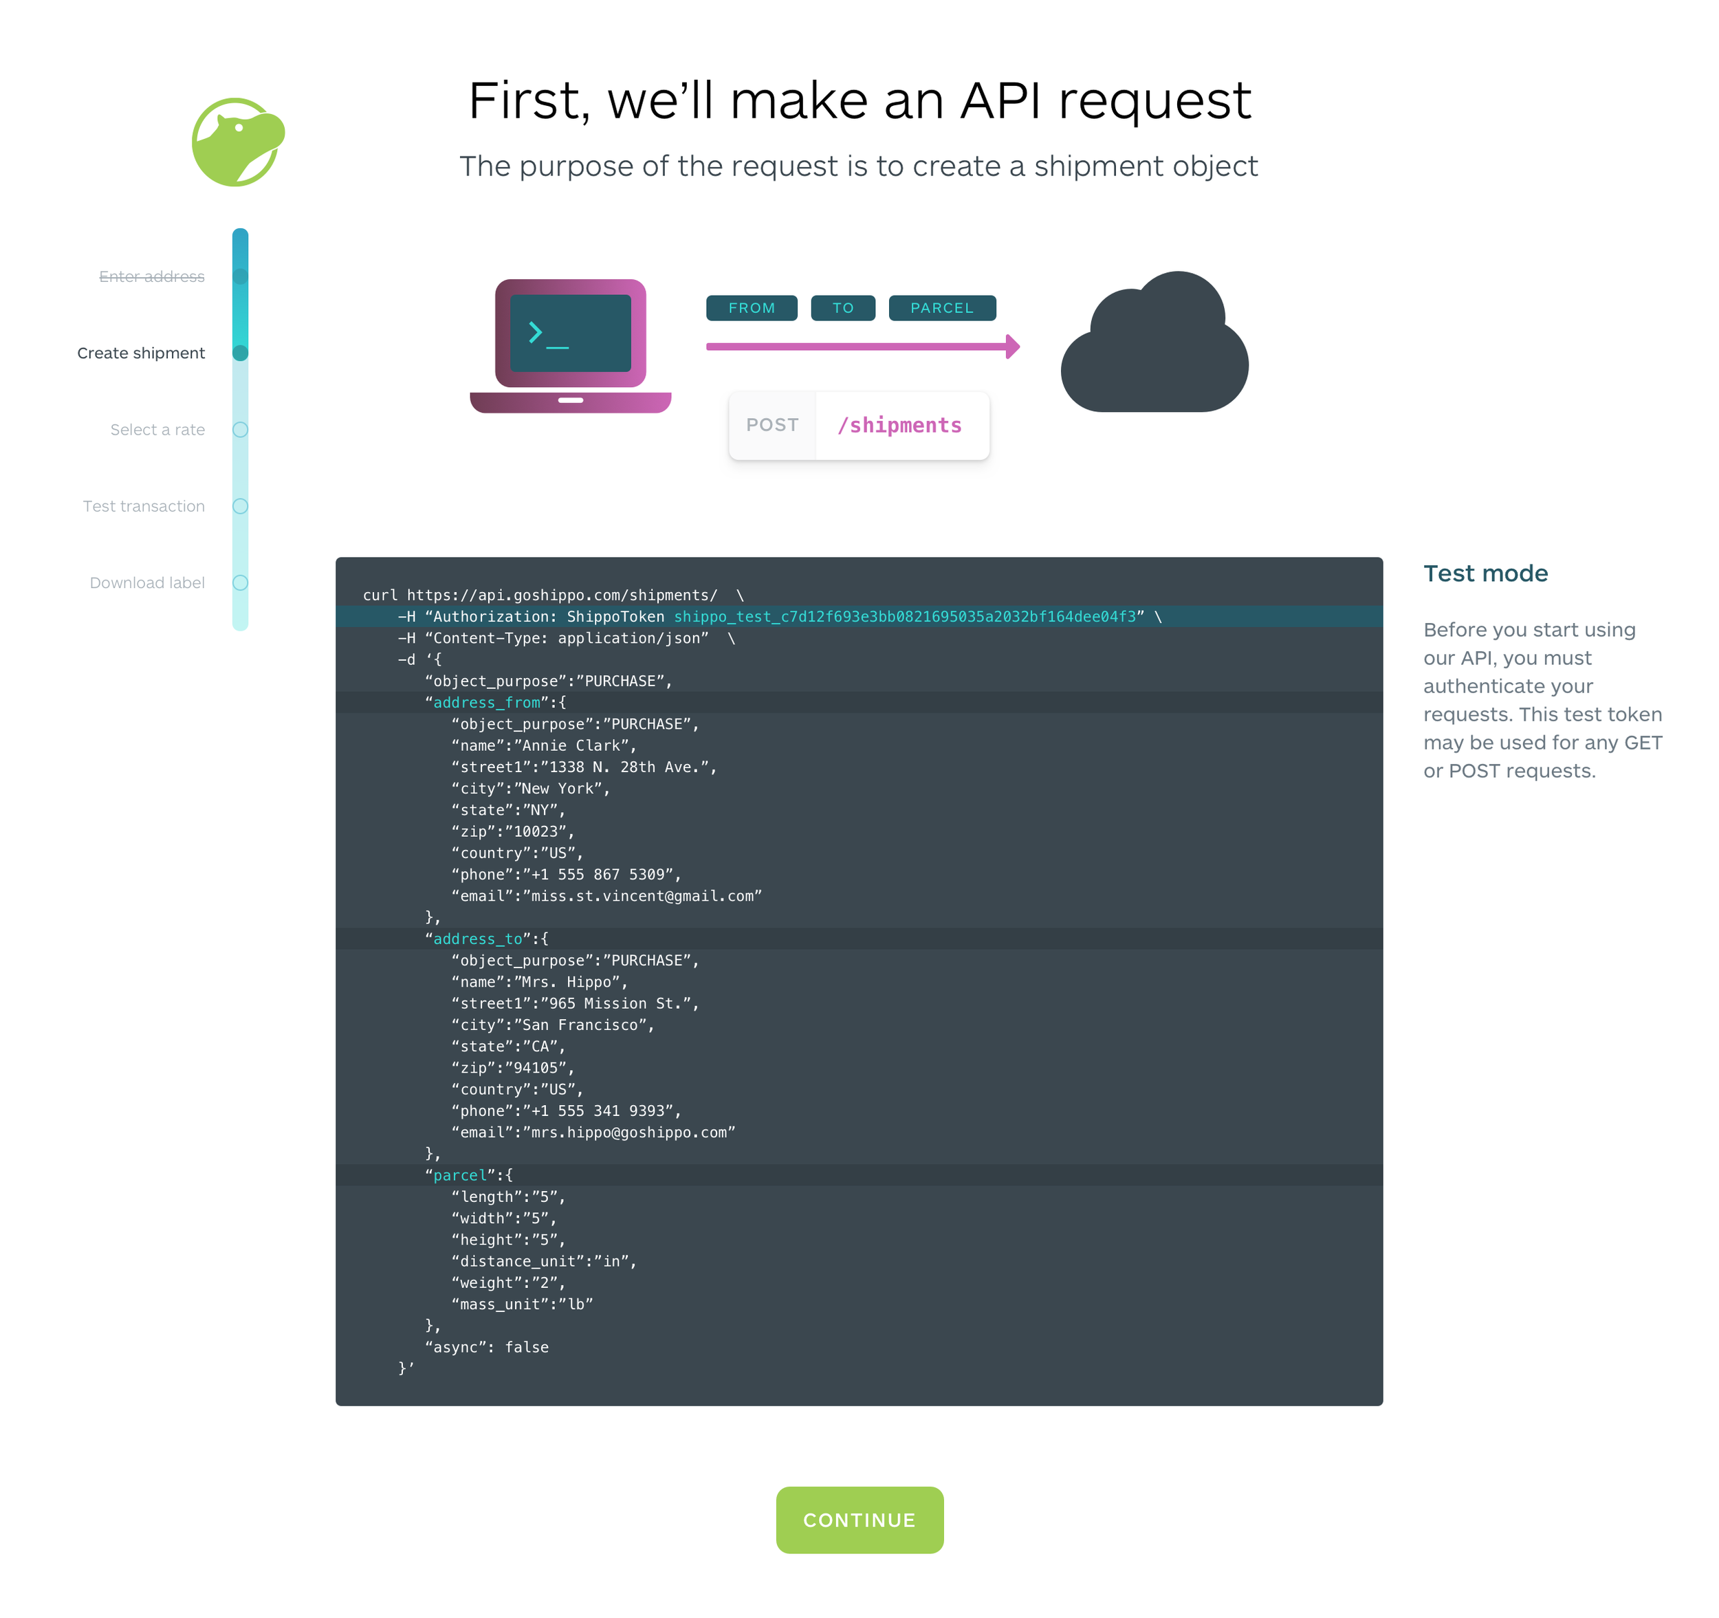Select the Select a rate step circle

[x=241, y=430]
